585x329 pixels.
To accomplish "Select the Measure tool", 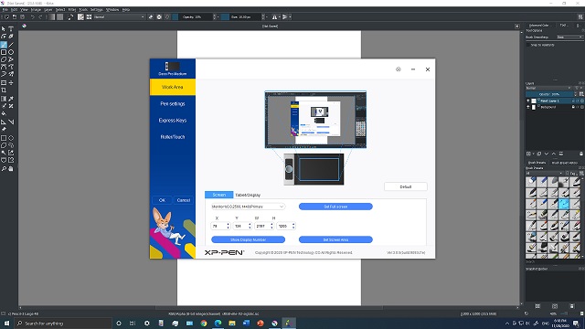I will [x=11, y=122].
